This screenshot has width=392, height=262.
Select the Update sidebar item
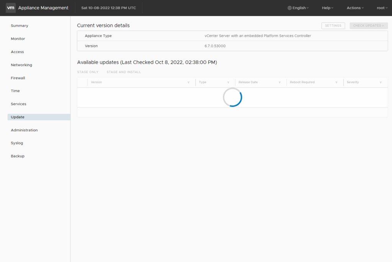[39, 117]
